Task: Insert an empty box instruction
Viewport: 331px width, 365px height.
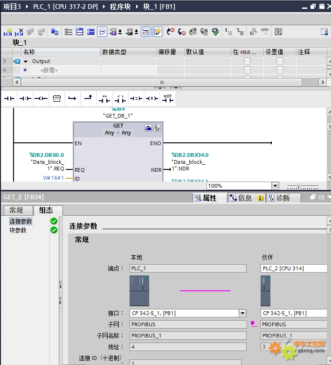Action: (57, 98)
